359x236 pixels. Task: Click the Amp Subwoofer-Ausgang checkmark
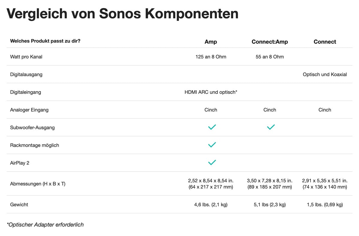(212, 127)
